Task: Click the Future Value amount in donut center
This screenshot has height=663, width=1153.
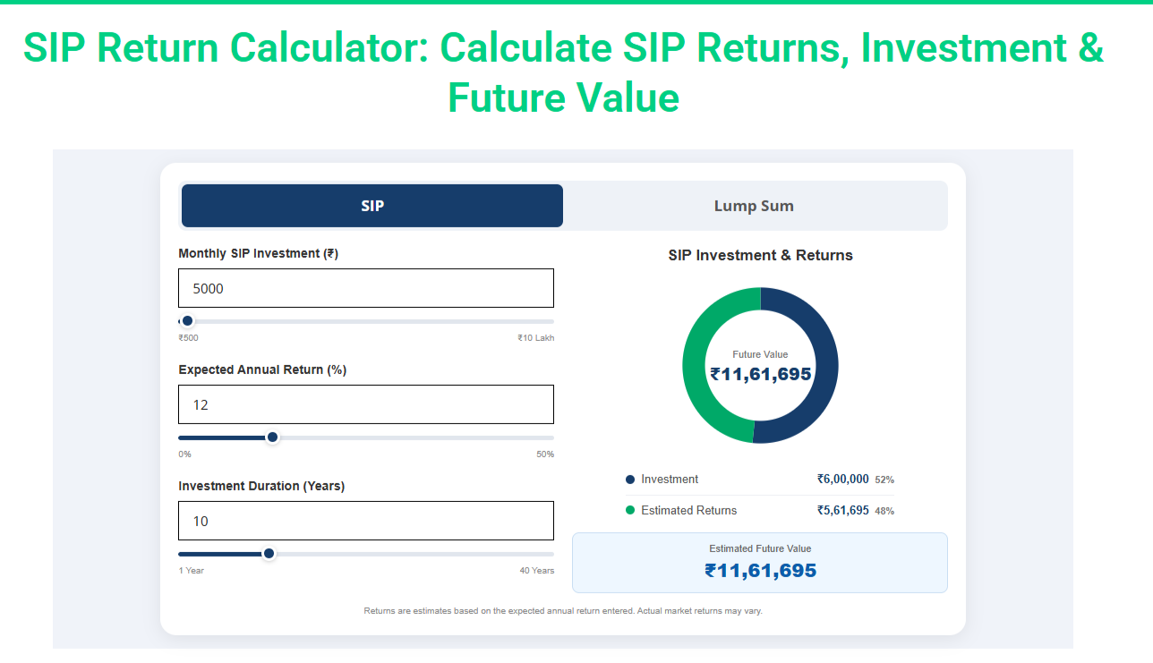Action: click(x=761, y=374)
